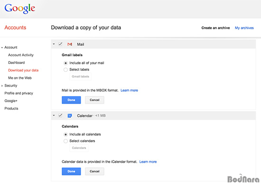This screenshot has width=261, height=184.
Task: Click the Google logo
Action: pos(20,9)
